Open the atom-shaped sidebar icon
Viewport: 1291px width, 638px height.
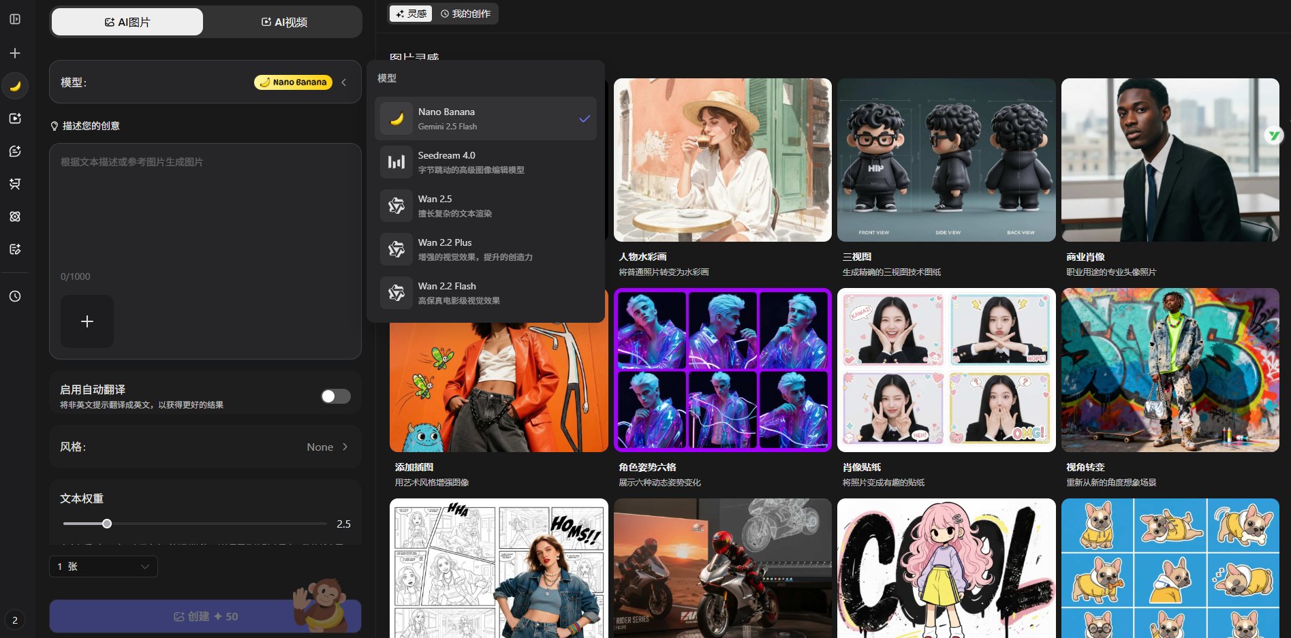point(15,217)
